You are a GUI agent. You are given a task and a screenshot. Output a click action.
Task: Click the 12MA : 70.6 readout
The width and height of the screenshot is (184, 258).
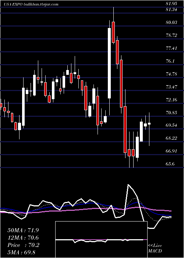[23, 238]
